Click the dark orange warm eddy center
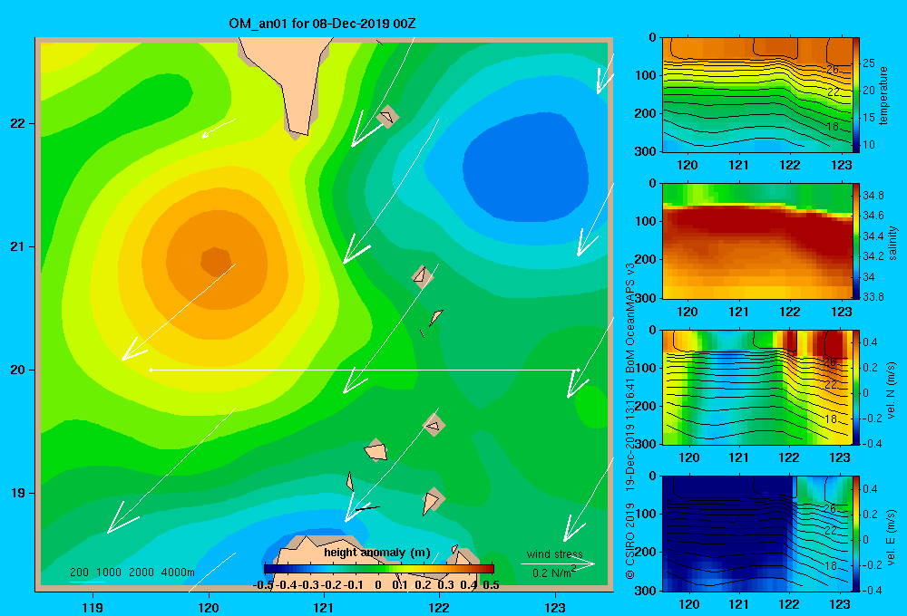Screen dimensions: 907x616 click(216, 262)
